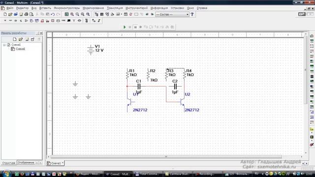Image resolution: width=315 pixels, height=177 pixels.
Task: Open the Установки menu
Action: click(x=177, y=8)
